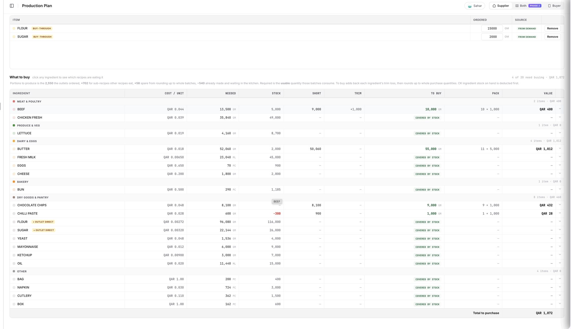Click the Supplier home icon
Image resolution: width=571 pixels, height=329 pixels.
point(494,6)
